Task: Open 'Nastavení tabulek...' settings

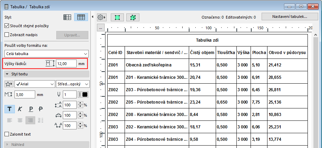Action: [290, 17]
